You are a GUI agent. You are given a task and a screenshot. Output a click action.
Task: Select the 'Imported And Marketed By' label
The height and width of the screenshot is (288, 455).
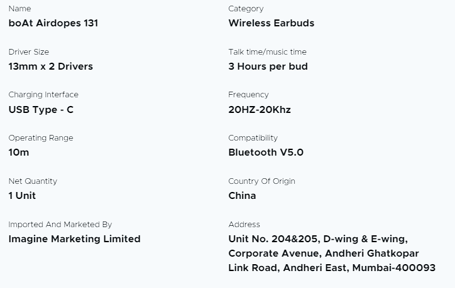tap(60, 225)
